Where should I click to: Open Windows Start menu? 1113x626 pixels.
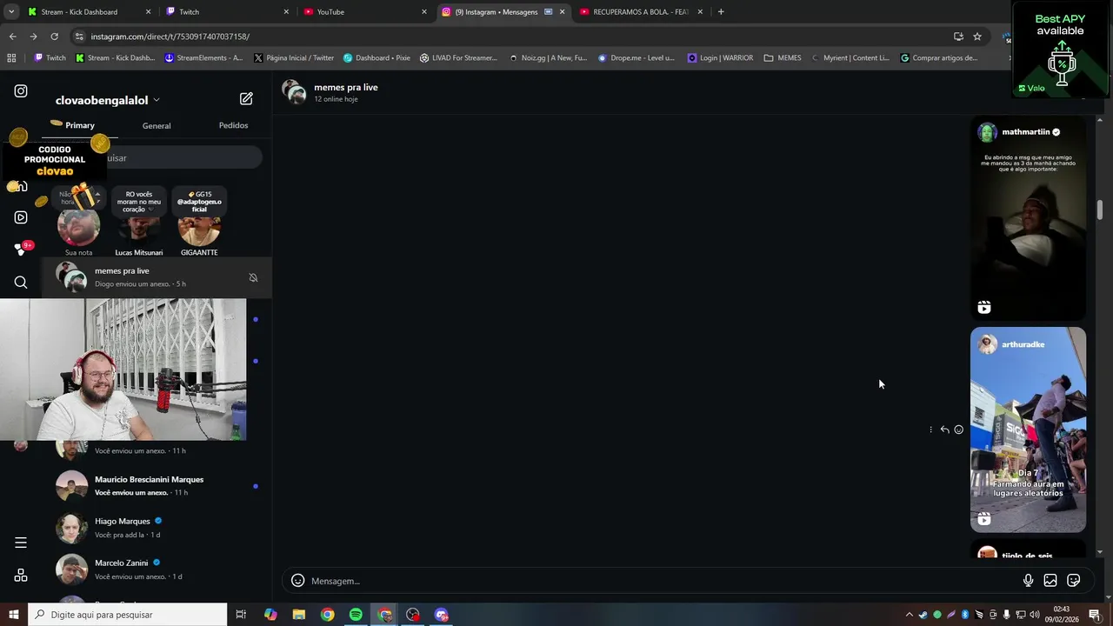coord(13,615)
